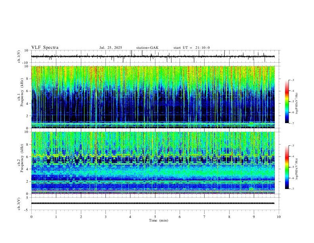Click the "station=GAK" label
The height and width of the screenshot is (243, 314).
pos(147,48)
